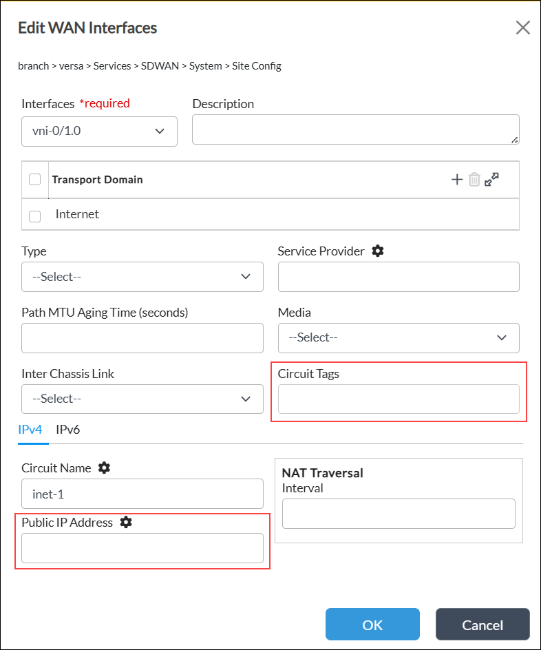Switch to the IPv6 tab

(x=67, y=430)
